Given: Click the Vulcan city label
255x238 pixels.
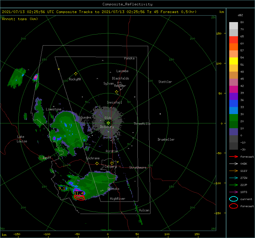Looking at the screenshot, I should (144, 210).
